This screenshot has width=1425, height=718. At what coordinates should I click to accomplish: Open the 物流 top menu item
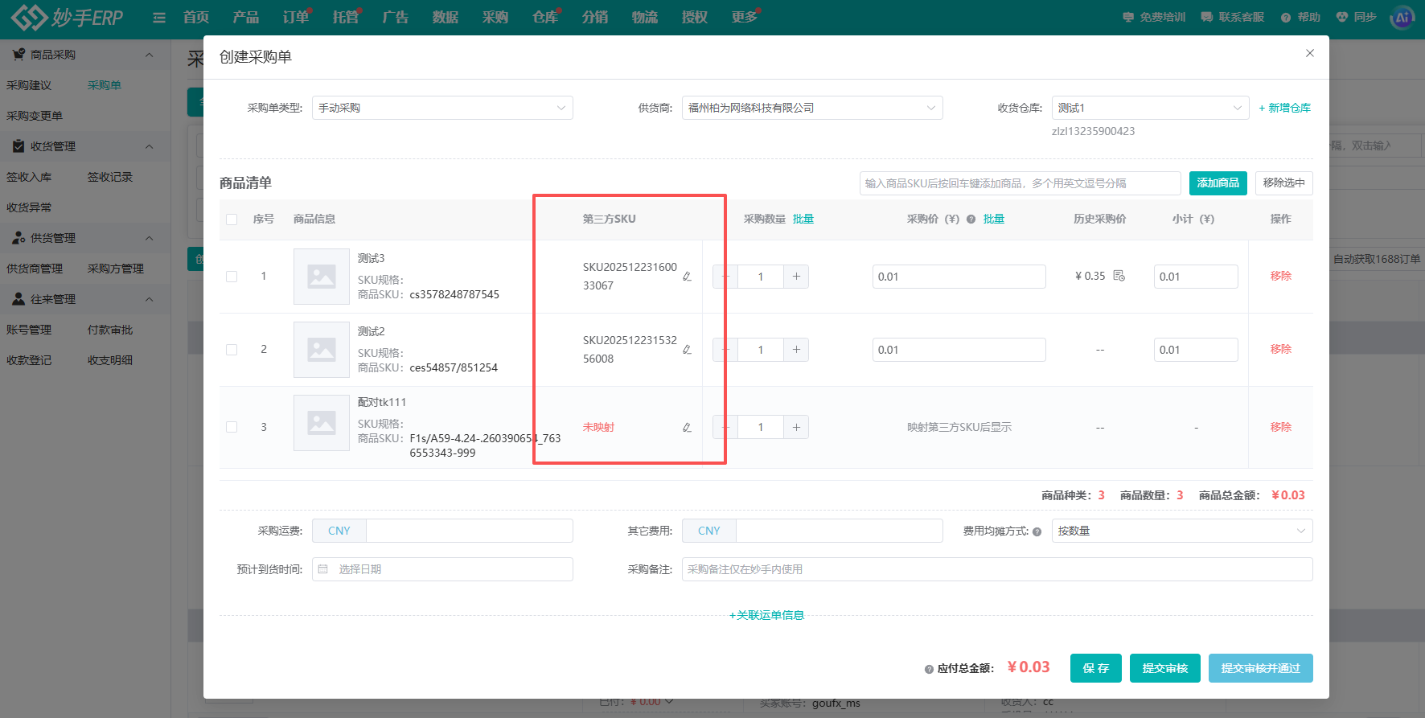coord(645,18)
